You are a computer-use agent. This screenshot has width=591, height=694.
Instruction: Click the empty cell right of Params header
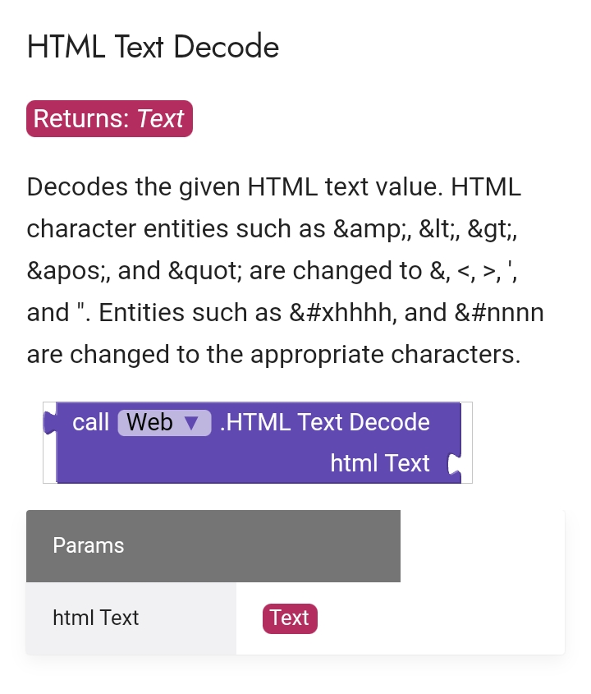(x=482, y=545)
